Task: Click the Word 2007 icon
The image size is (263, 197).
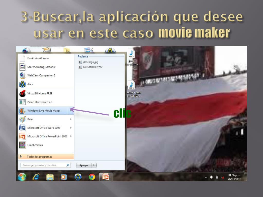Action: [x=22, y=128]
